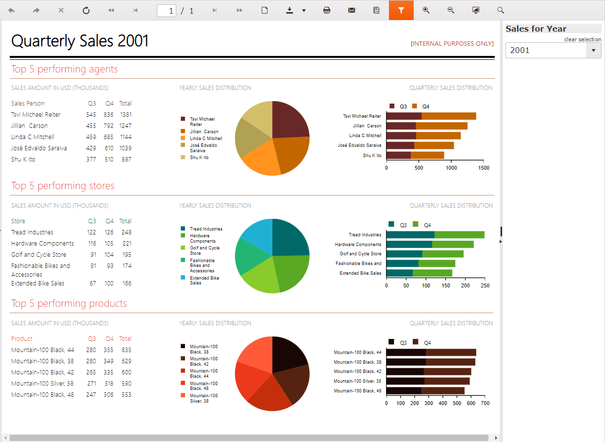
Task: Click the Print report icon
Action: click(x=327, y=10)
